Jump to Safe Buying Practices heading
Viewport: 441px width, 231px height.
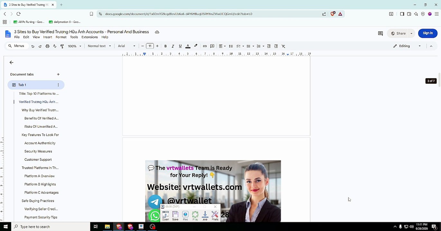coord(38,201)
